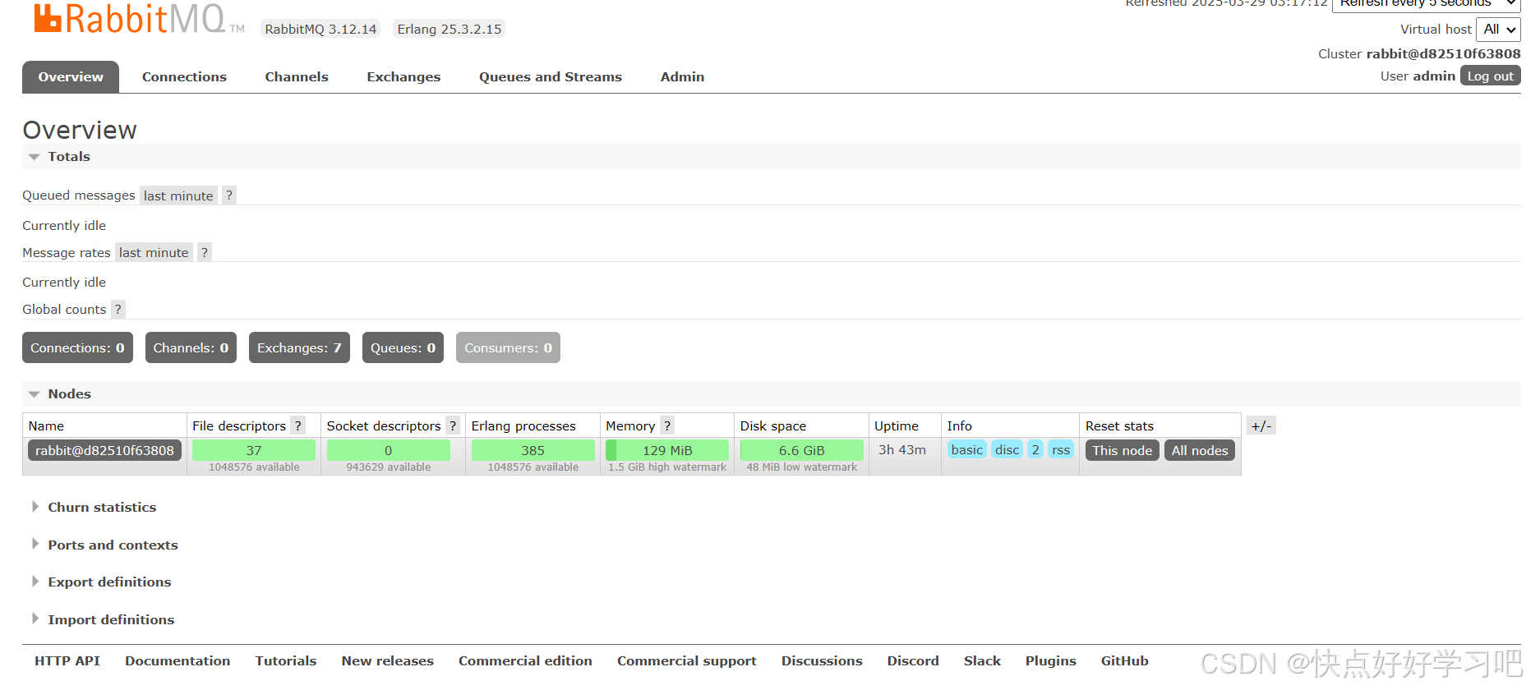The image size is (1526, 690).
Task: Open node rabbit@d82510f63808 details
Action: tap(104, 450)
